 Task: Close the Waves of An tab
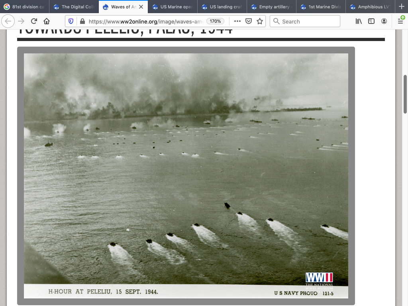[141, 7]
